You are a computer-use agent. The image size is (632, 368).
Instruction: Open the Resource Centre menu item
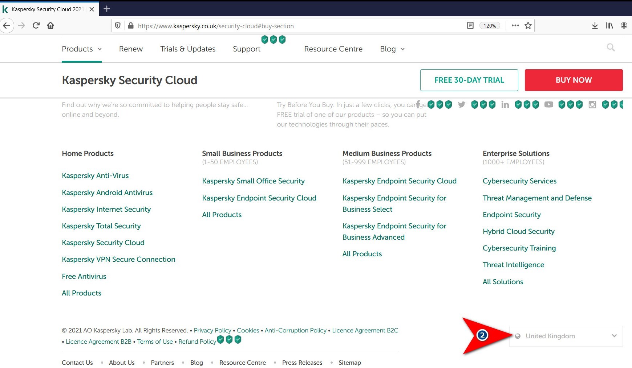(333, 49)
